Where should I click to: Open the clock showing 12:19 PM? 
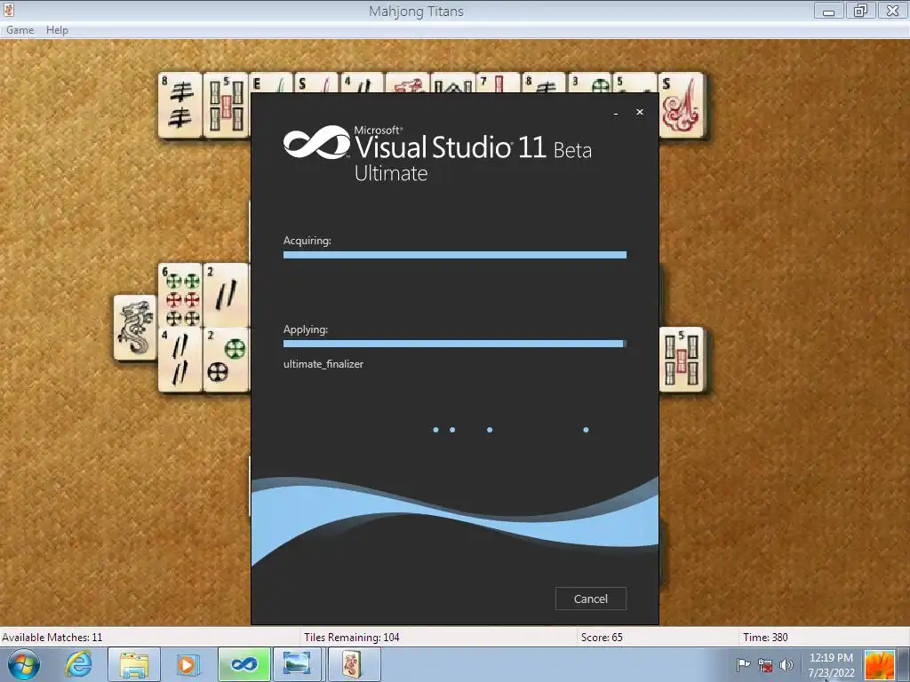tap(831, 665)
